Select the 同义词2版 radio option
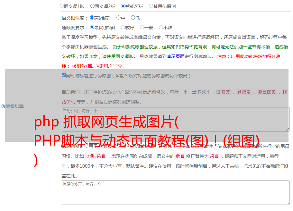The width and height of the screenshot is (293, 211). pyautogui.click(x=92, y=6)
